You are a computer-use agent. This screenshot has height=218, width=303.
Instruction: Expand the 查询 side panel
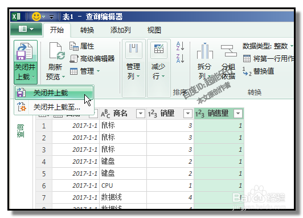(21, 131)
